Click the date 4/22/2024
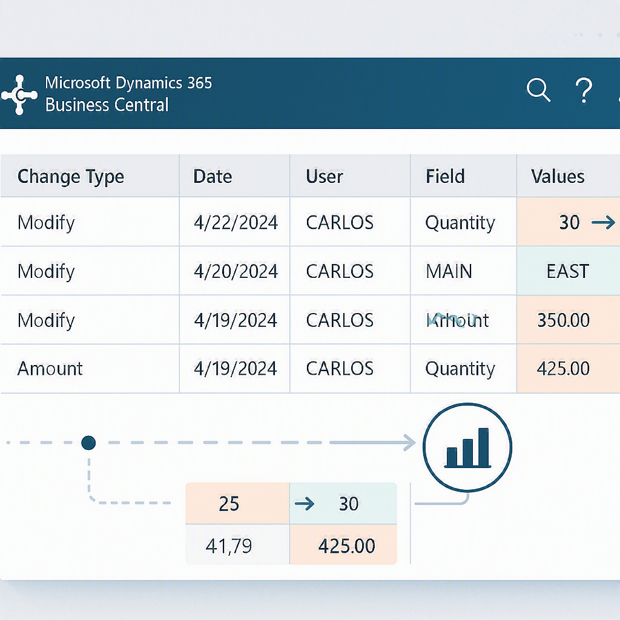Viewport: 620px width, 620px height. 236,222
